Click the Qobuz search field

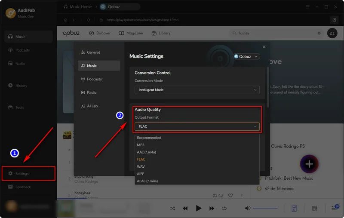coord(276,33)
